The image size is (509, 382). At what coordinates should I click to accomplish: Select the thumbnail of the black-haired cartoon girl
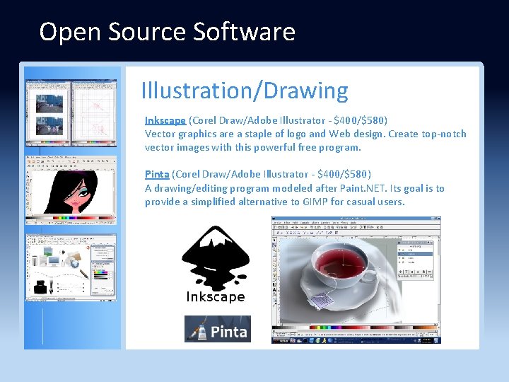71,190
